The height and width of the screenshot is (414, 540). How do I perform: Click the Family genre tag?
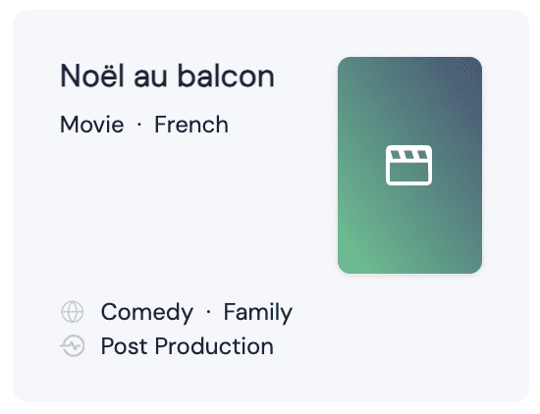point(258,313)
